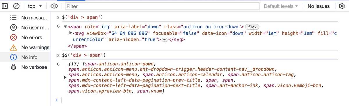The height and width of the screenshot is (106, 349).
Task: Expand the svg ellipsis collapsed content
Action: pos(164,40)
